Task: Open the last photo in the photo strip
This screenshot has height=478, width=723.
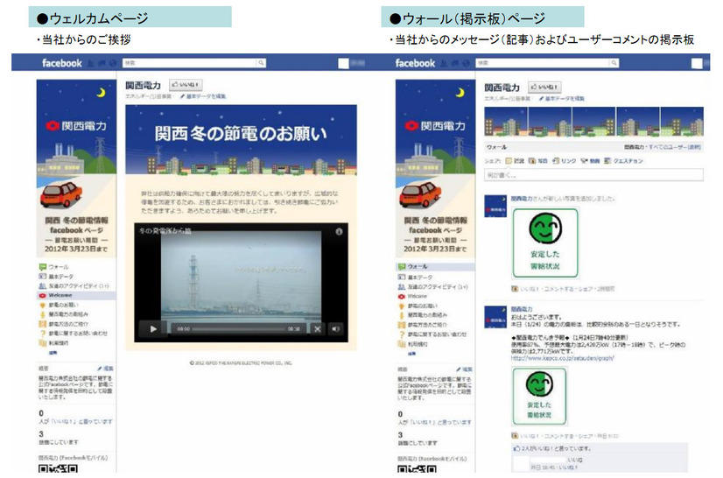Action: click(x=682, y=122)
